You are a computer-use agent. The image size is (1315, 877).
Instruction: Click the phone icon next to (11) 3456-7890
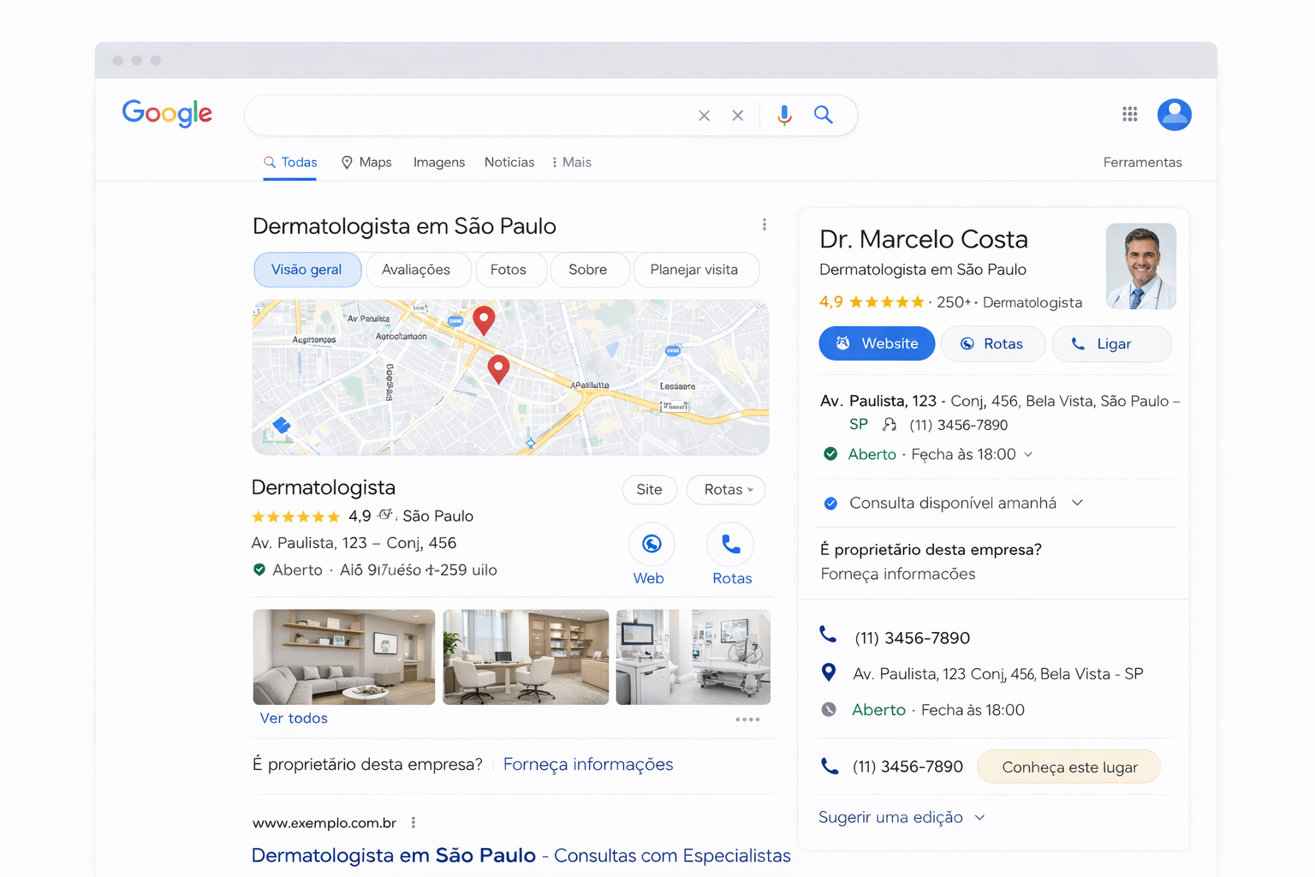coord(829,635)
